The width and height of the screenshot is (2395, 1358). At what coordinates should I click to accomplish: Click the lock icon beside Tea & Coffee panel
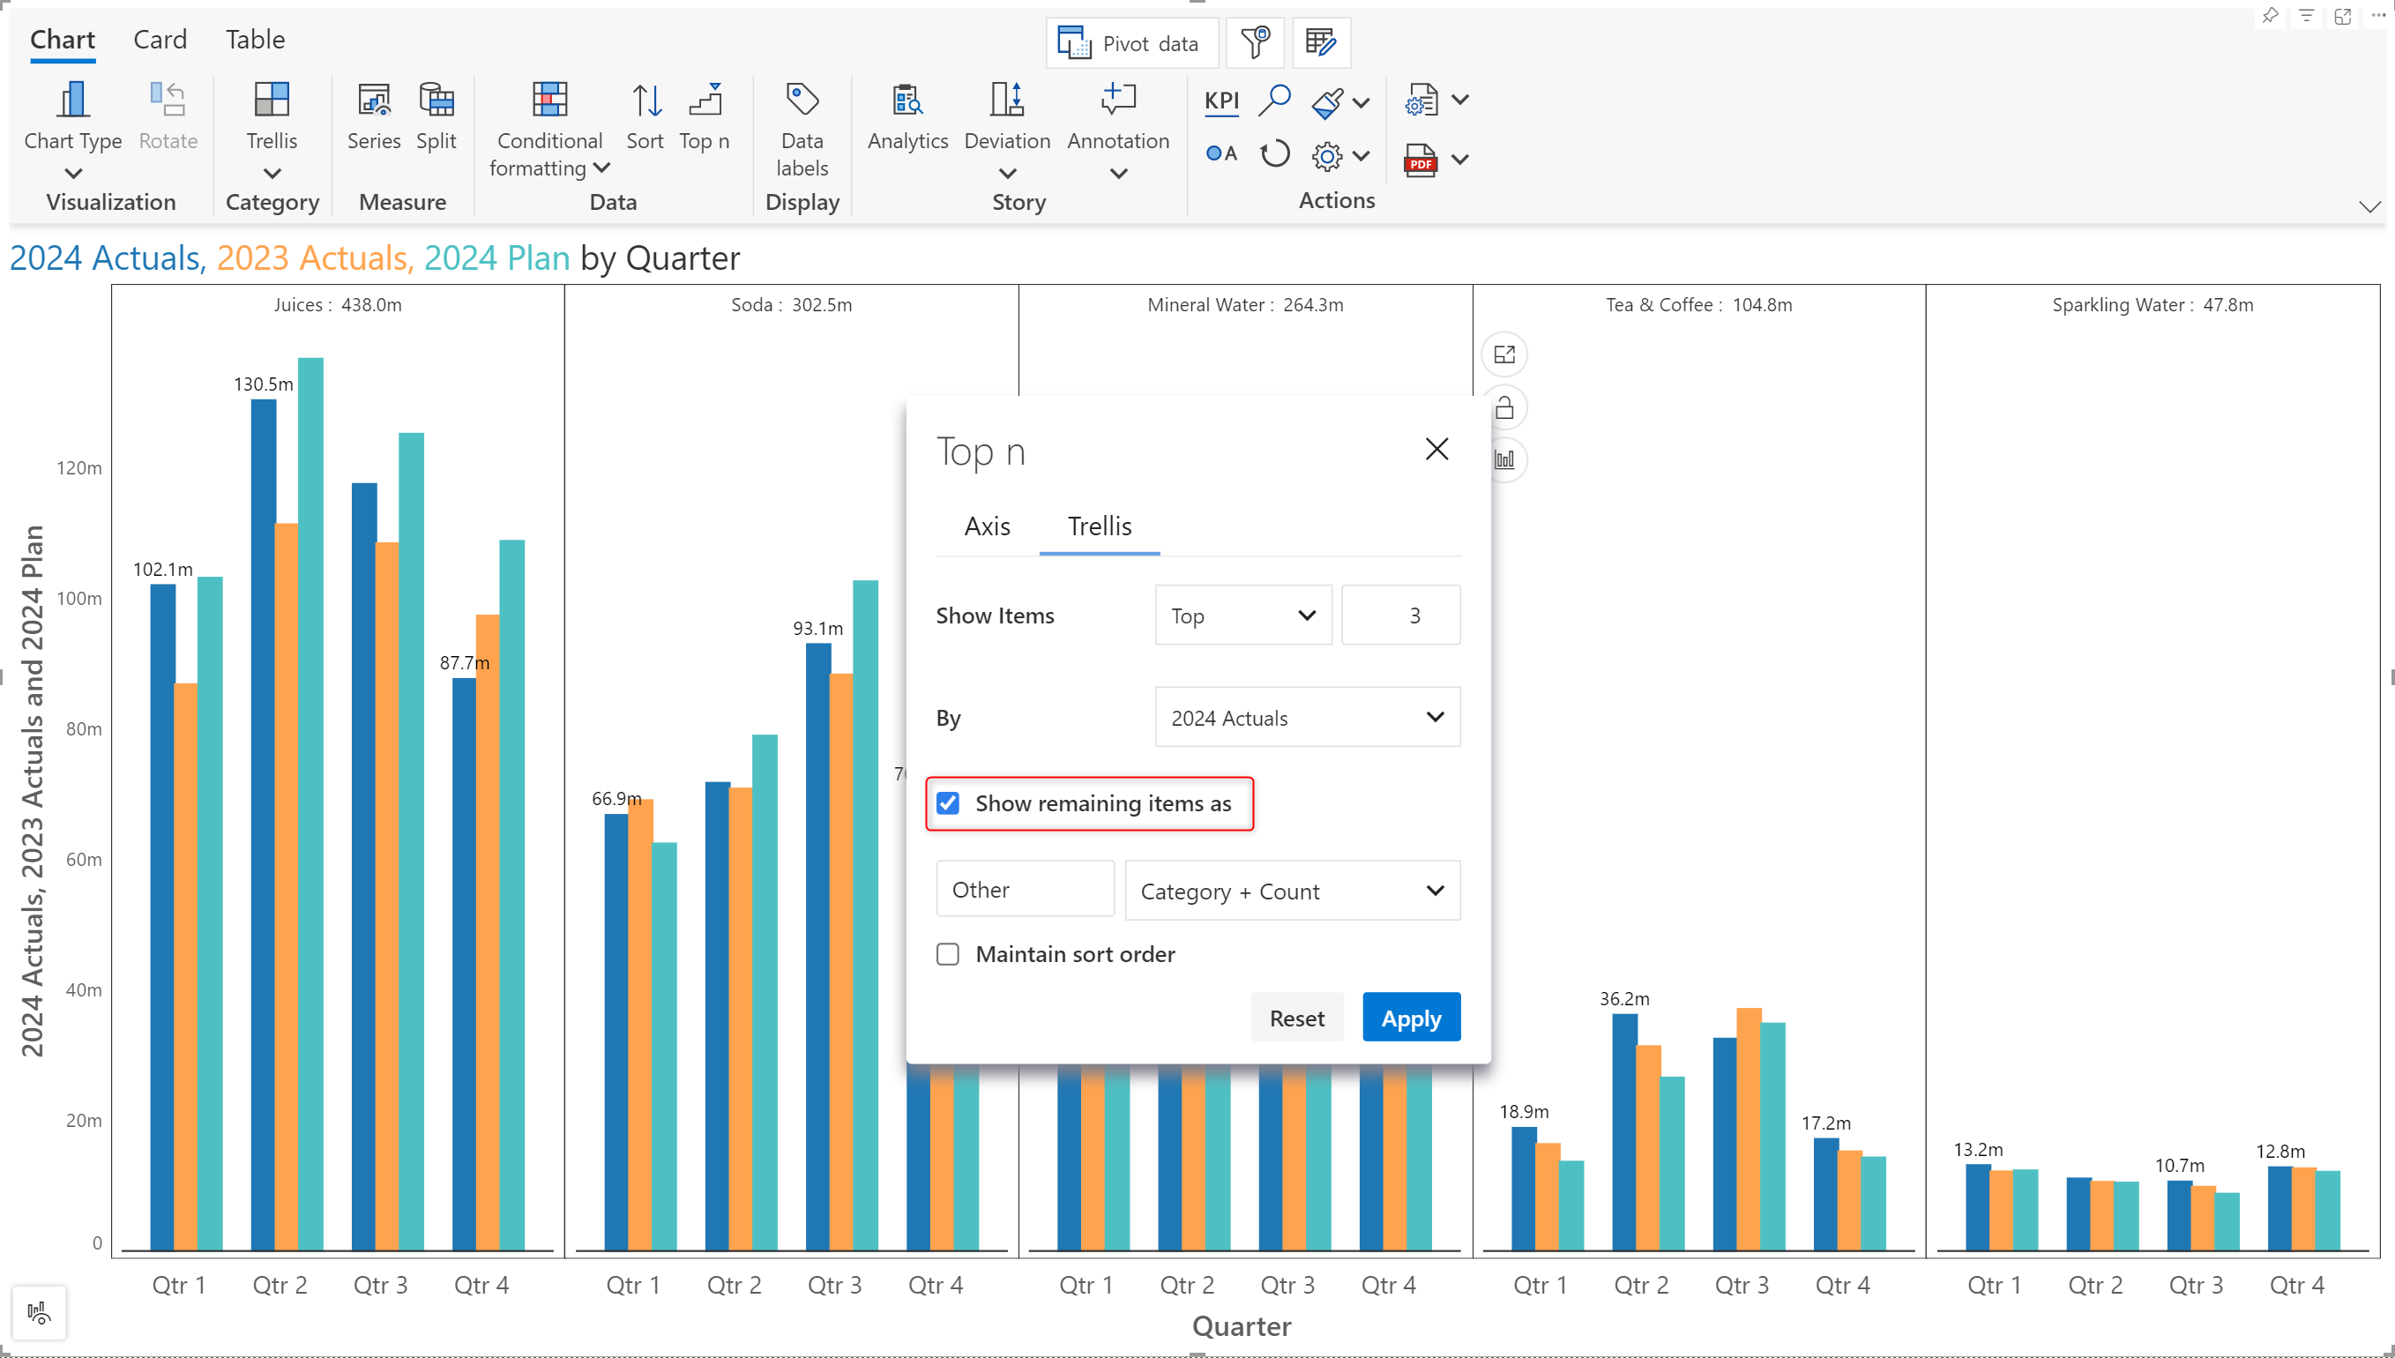[1503, 407]
